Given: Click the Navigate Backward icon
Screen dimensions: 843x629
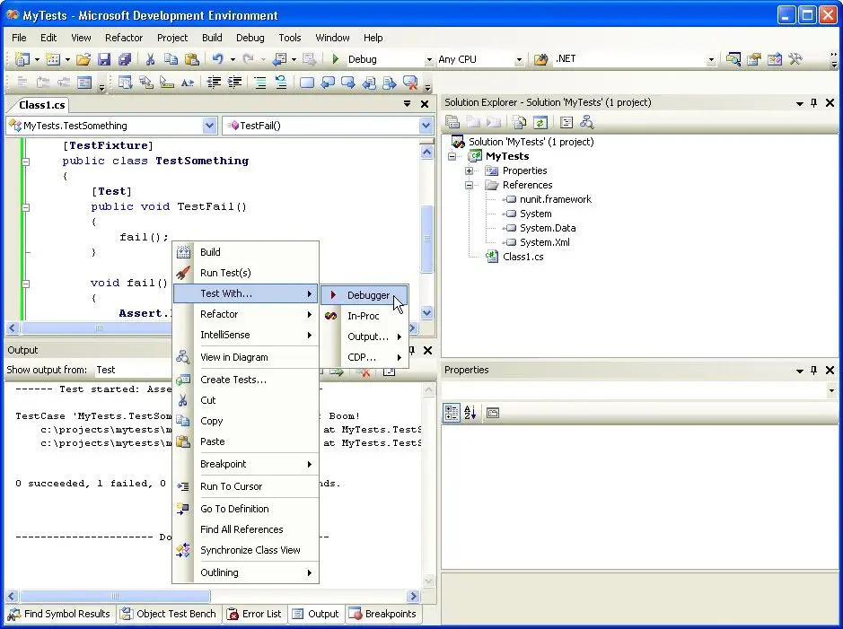Looking at the screenshot, I should click(x=279, y=59).
